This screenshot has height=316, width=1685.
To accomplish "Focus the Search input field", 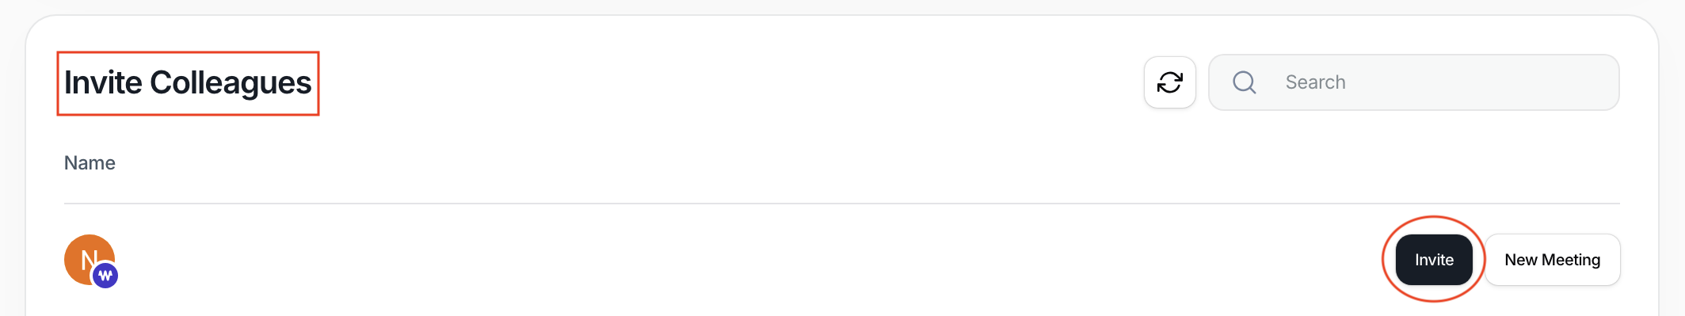I will [1413, 82].
